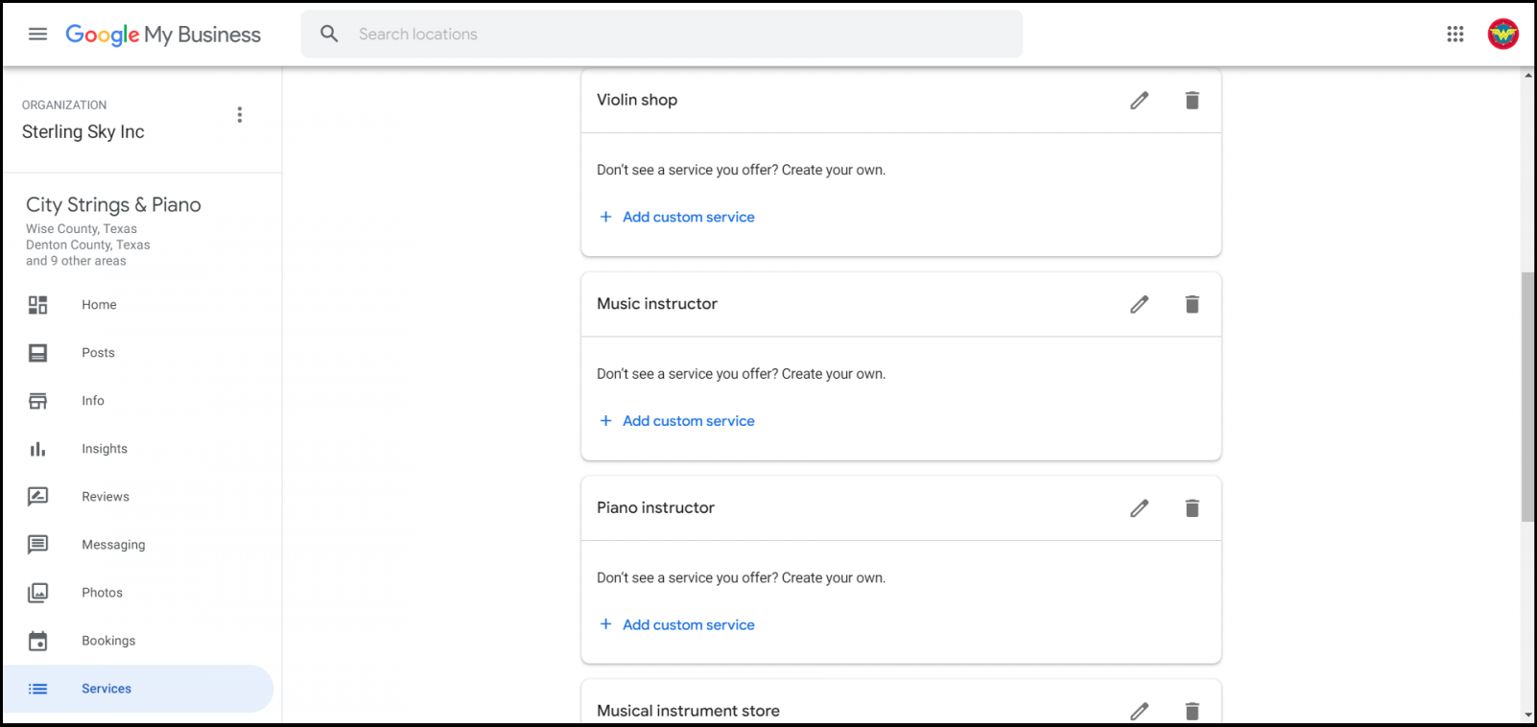Viewport: 1537px width, 727px height.
Task: Select Photos in the sidebar
Action: (x=102, y=593)
